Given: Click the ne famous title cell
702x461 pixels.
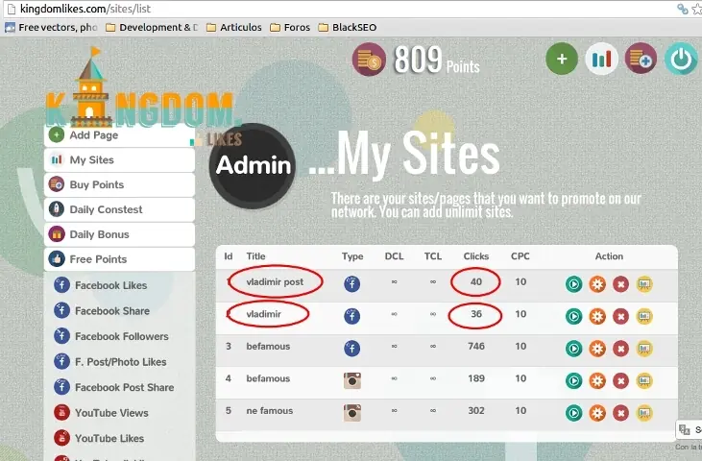Looking at the screenshot, I should [x=270, y=410].
